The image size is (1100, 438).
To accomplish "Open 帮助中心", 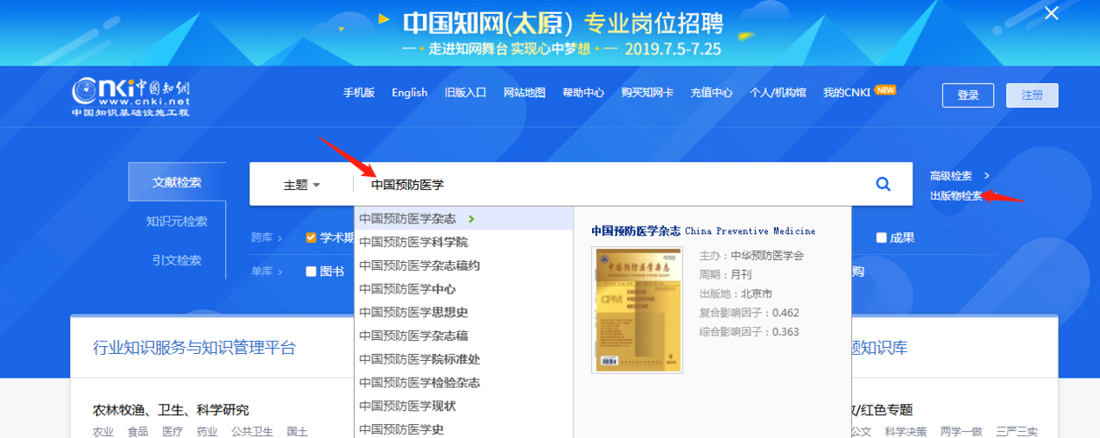I will 583,93.
